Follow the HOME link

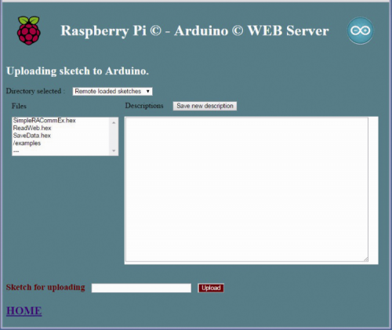24,310
